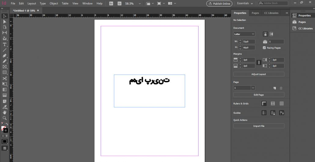Select the Gradient Feather tool
This screenshot has height=162, width=315.
5,95
